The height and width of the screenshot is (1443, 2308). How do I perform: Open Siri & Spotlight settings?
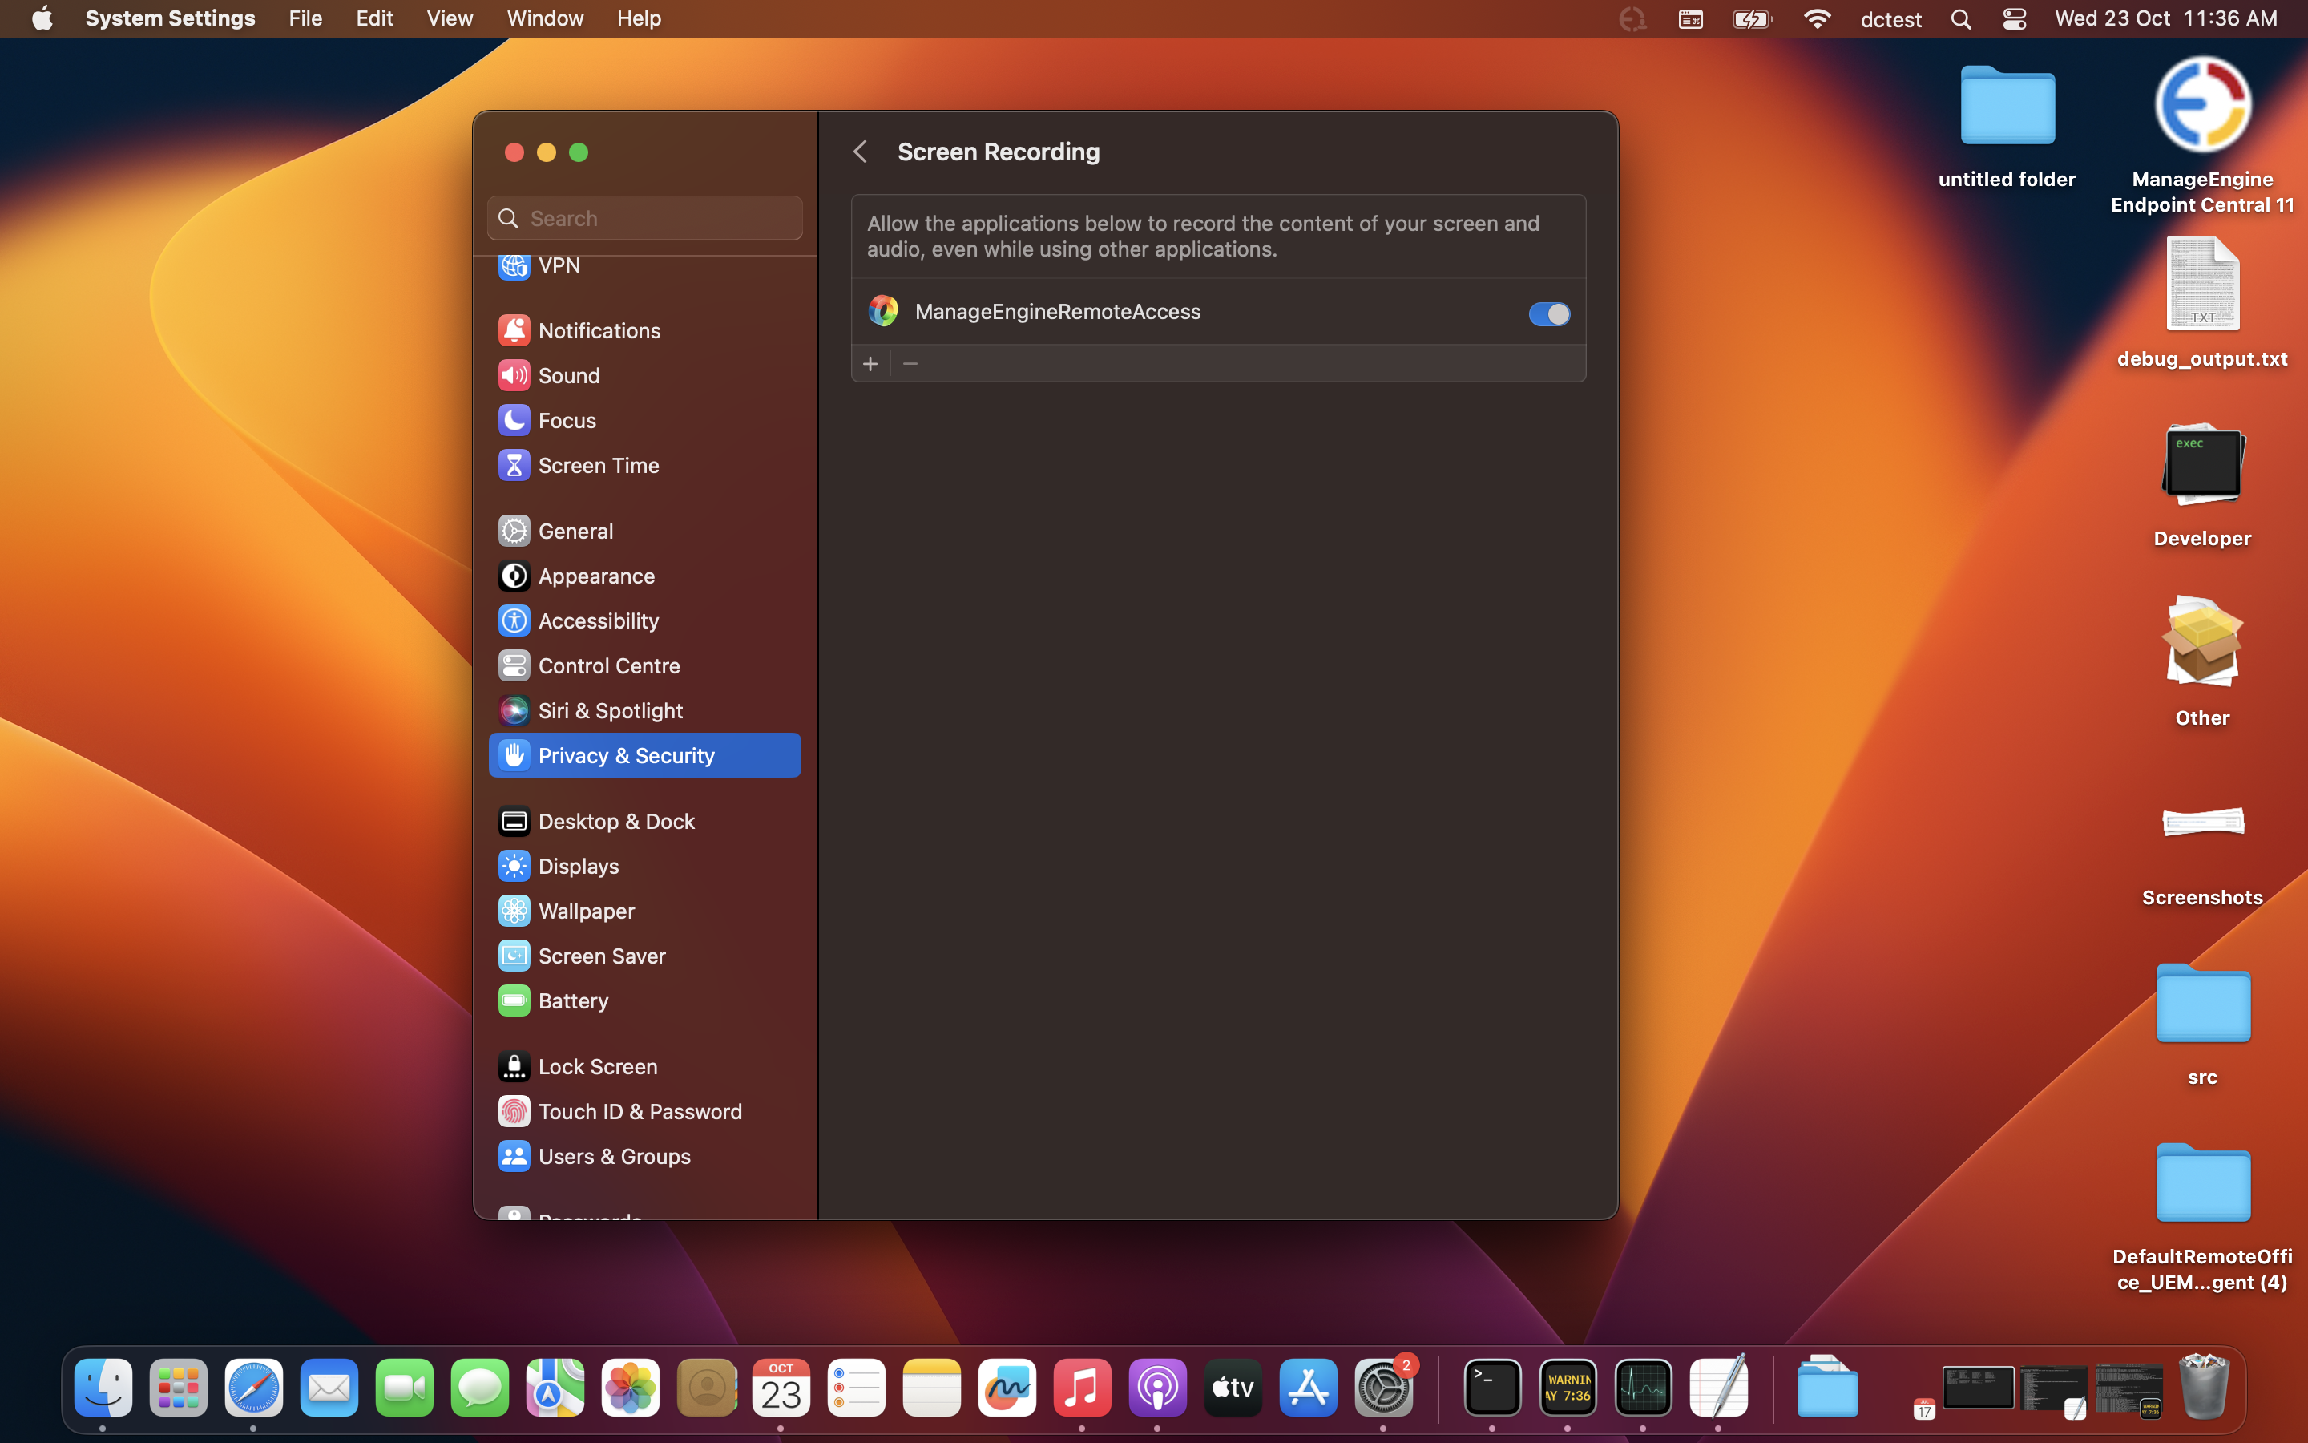coord(611,710)
